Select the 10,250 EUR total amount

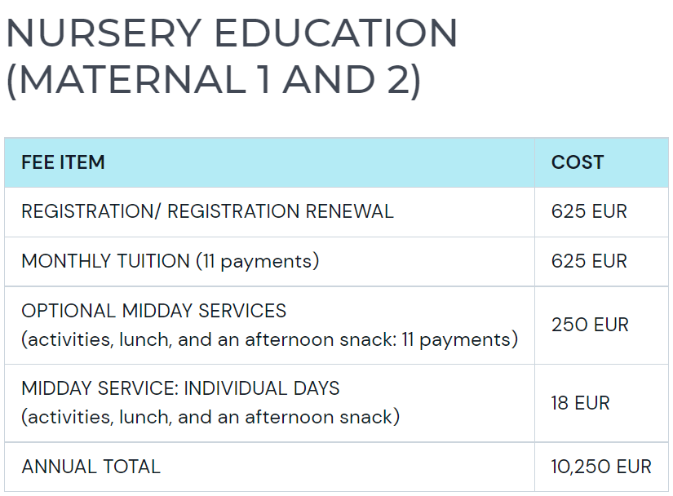click(x=601, y=467)
